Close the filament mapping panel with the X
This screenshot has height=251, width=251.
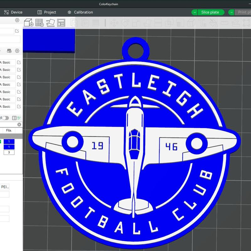(x=19, y=125)
